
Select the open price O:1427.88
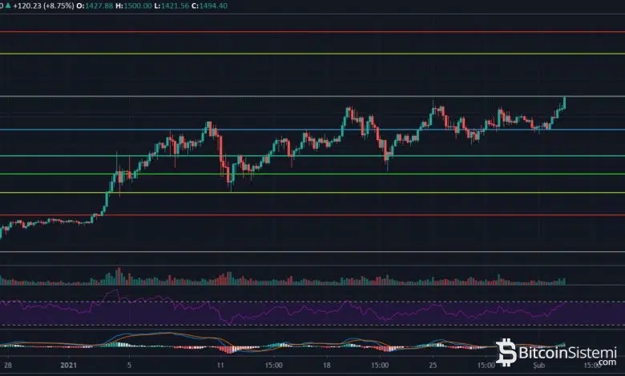click(95, 6)
